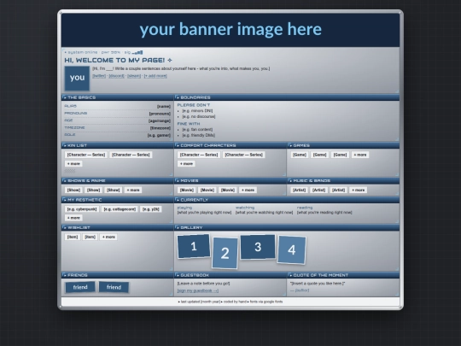Select the '[e.g. y2k]' aesthetic tag
Image resolution: width=461 pixels, height=346 pixels.
pos(151,209)
